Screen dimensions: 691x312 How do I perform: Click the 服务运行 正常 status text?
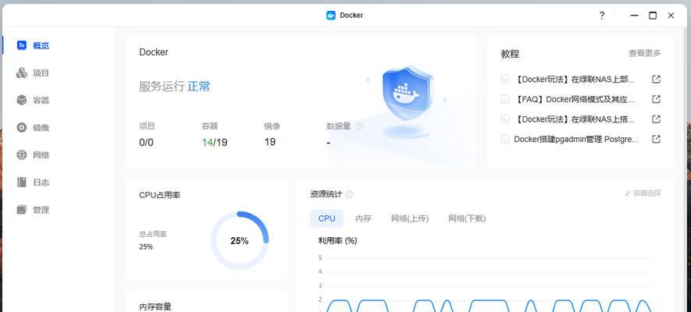[x=175, y=87]
